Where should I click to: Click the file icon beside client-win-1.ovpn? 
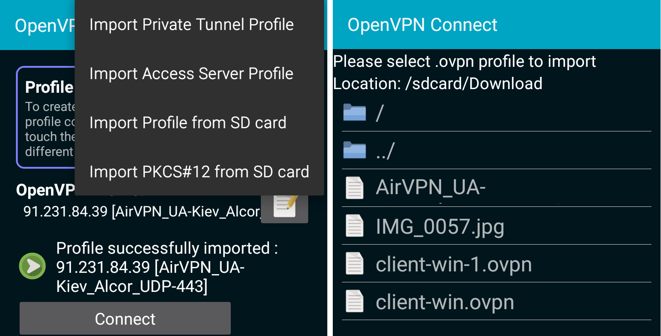point(354,264)
